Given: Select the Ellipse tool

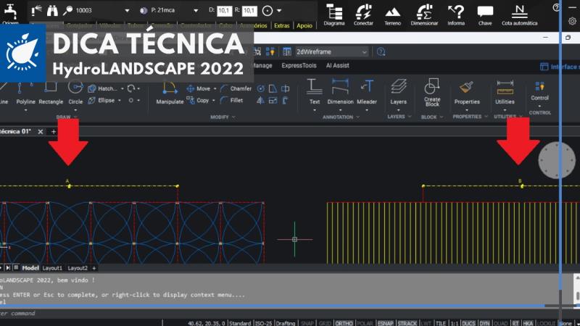Looking at the screenshot, I should 102,101.
